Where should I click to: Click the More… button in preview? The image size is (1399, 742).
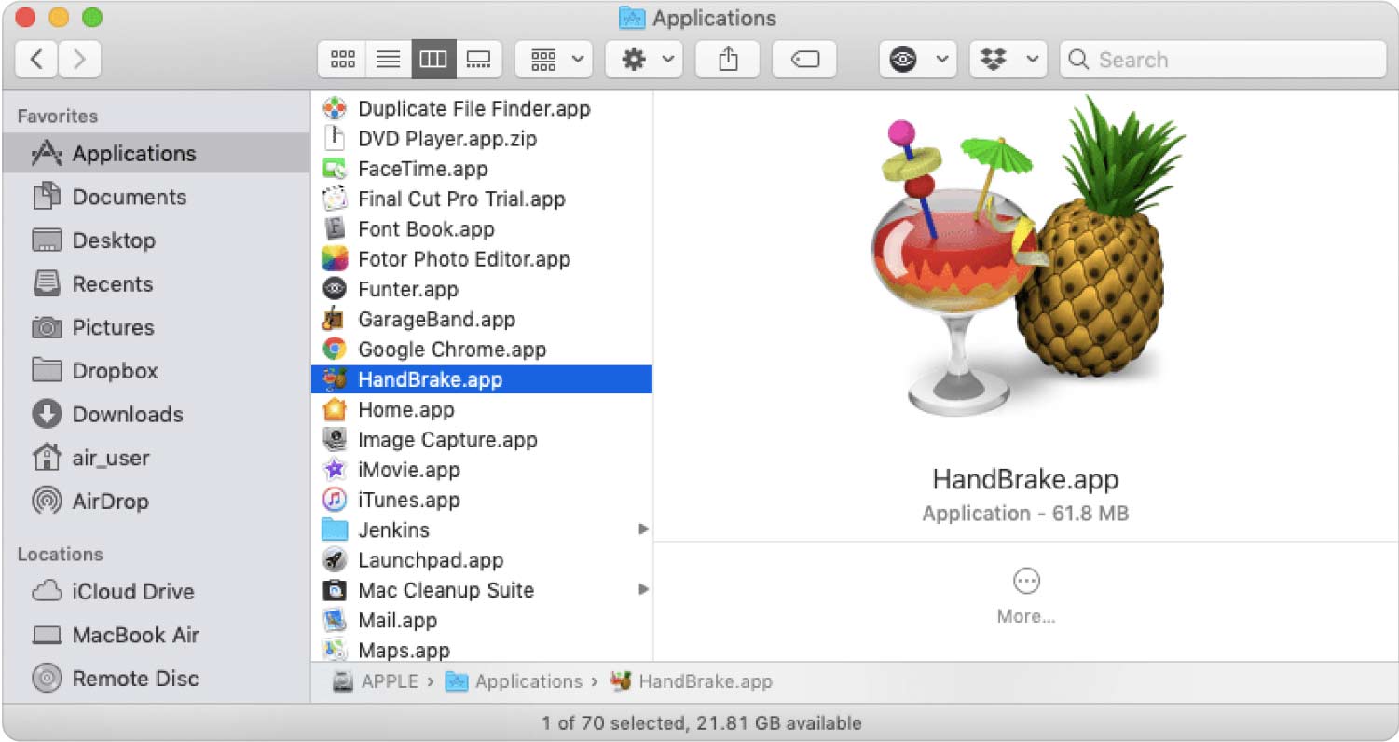tap(1026, 596)
